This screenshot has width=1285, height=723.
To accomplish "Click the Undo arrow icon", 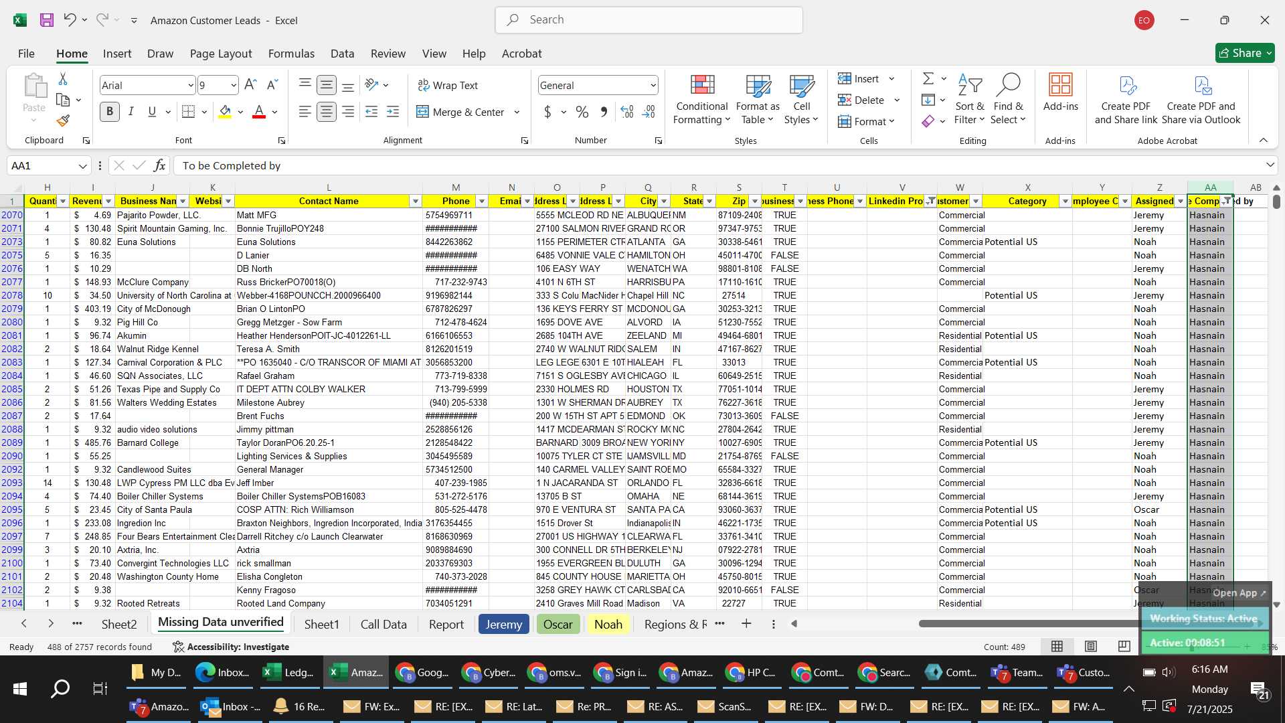I will click(x=70, y=20).
